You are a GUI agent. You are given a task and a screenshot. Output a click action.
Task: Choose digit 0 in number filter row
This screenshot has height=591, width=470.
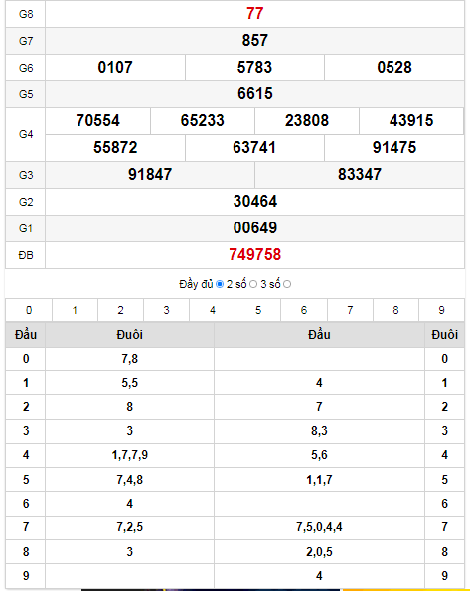click(29, 310)
